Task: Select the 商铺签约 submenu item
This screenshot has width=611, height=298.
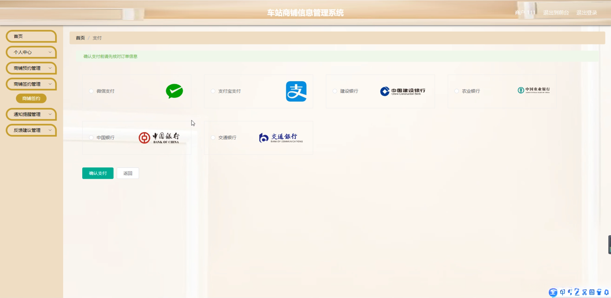Action: [31, 98]
